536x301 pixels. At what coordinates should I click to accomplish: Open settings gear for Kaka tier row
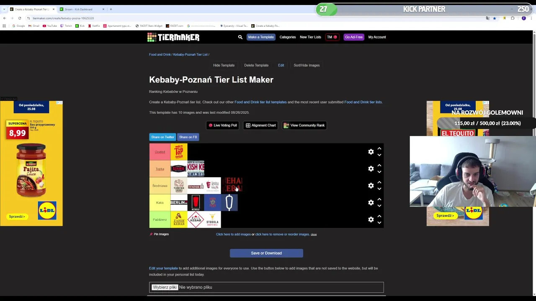click(x=371, y=202)
